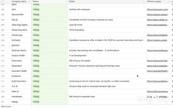Select the 'TSYS Subsidiary' notes cell

76,30
